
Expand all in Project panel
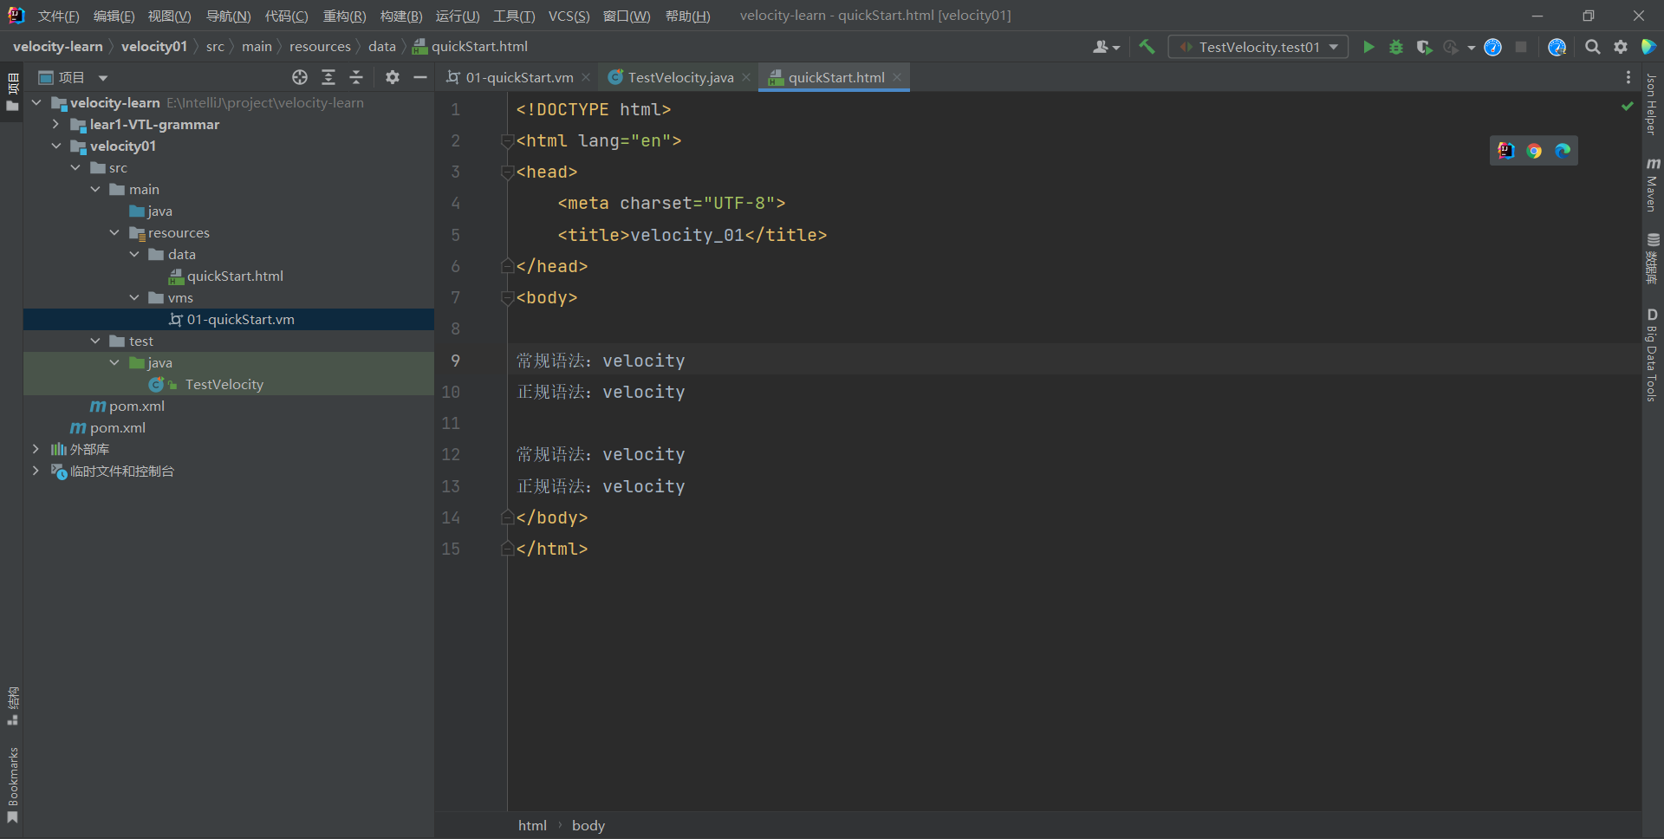328,77
